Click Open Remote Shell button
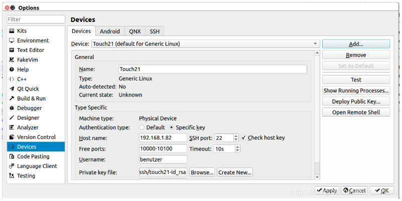This screenshot has height=201, width=402. click(356, 112)
